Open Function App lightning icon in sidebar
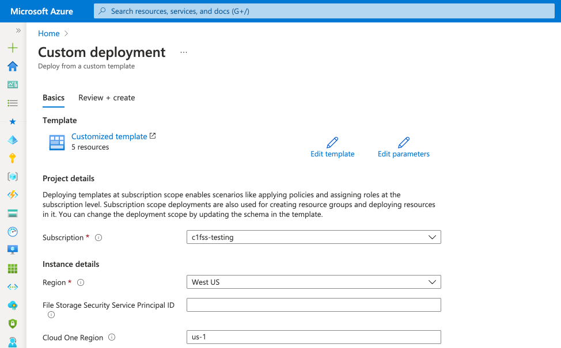Image resolution: width=561 pixels, height=348 pixels. [13, 195]
